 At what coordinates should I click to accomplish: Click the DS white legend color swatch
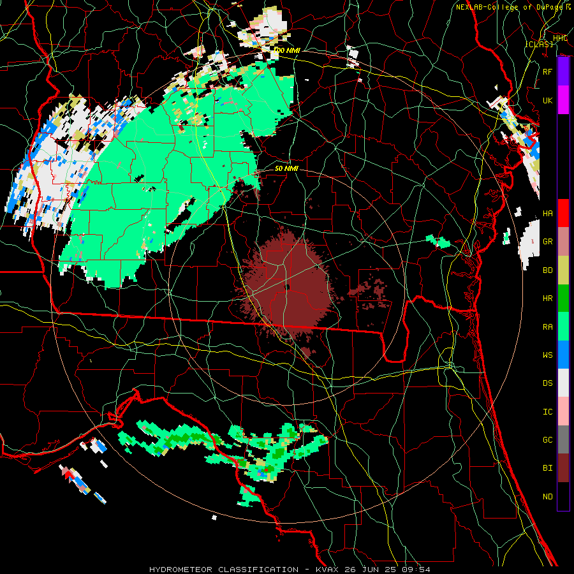pyautogui.click(x=563, y=383)
